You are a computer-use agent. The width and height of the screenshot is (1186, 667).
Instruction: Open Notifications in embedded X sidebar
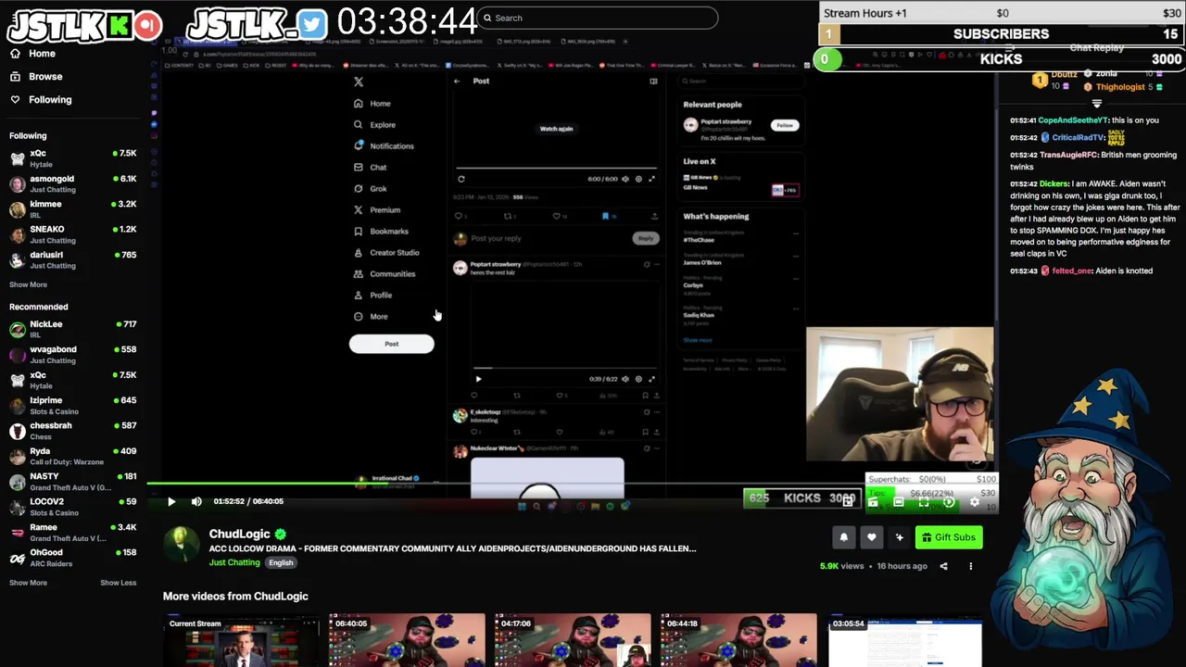(x=384, y=146)
